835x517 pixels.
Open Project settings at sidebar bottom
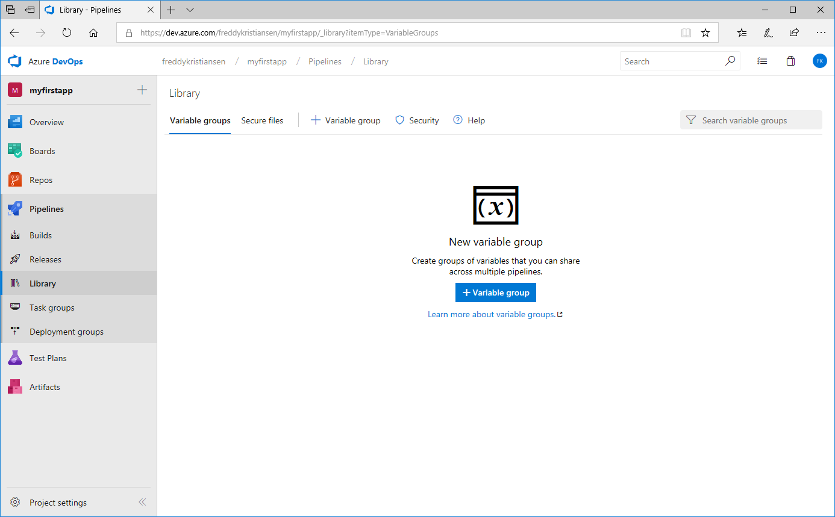tap(58, 503)
